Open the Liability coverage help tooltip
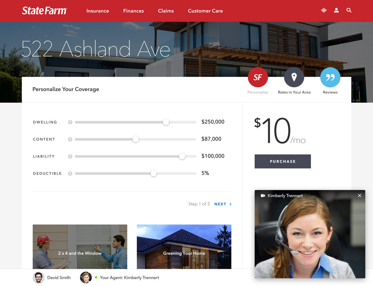The height and width of the screenshot is (286, 373). [x=70, y=156]
